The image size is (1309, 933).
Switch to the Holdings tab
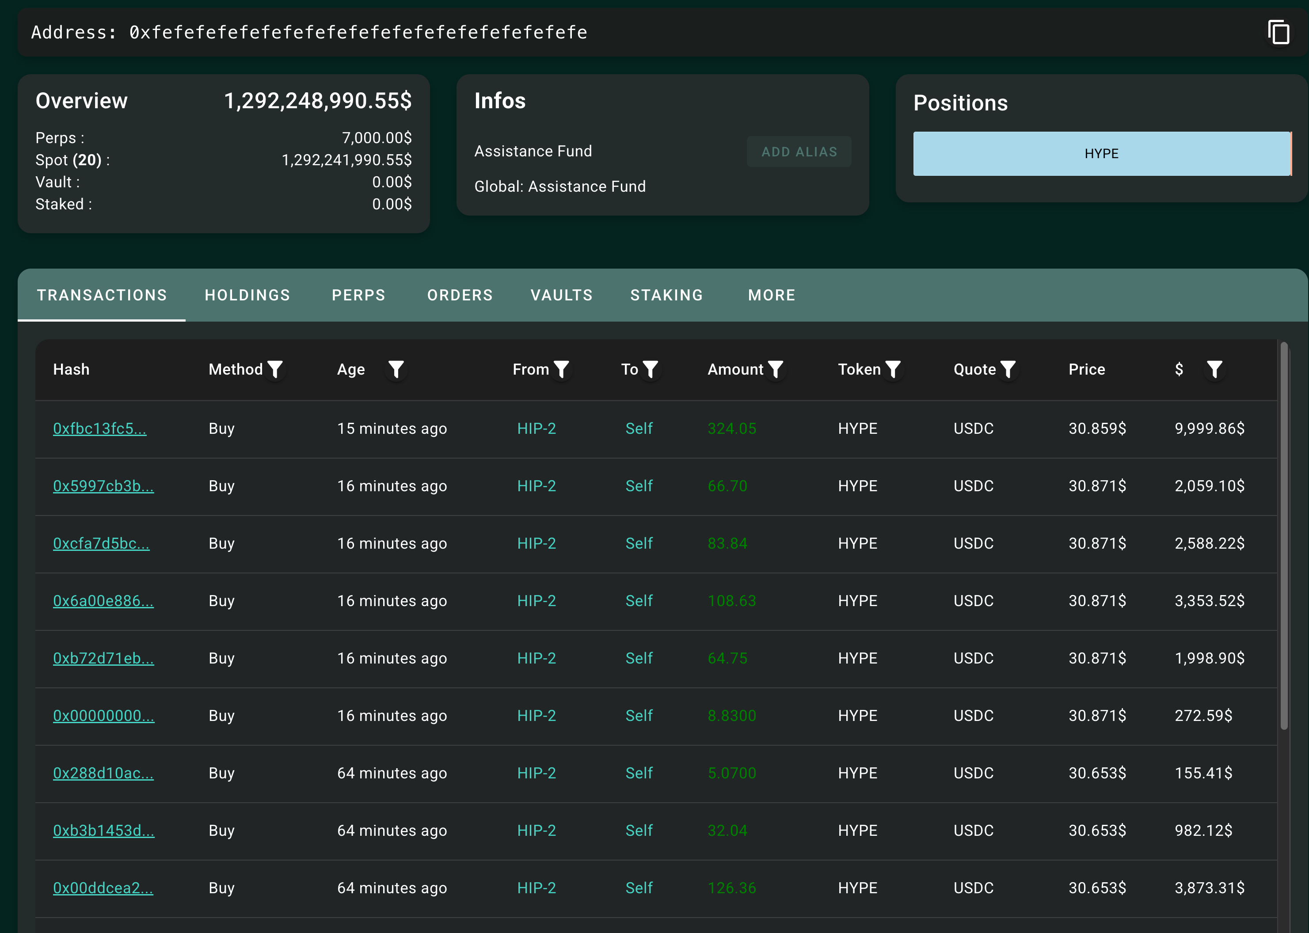(247, 295)
